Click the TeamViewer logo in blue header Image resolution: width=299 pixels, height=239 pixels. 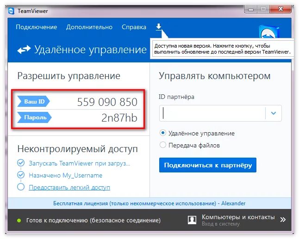point(269,32)
